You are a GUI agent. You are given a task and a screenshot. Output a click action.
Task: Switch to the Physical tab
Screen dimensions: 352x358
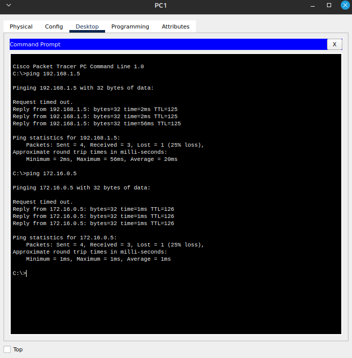[x=21, y=26]
